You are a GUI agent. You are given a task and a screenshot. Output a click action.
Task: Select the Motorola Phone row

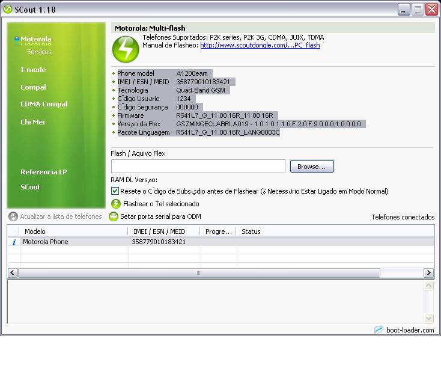coord(221,242)
